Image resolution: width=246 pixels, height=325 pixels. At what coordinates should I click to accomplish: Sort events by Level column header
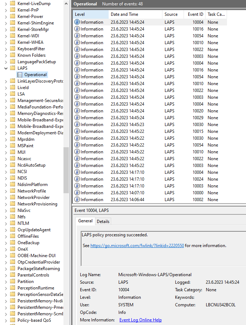(91, 14)
